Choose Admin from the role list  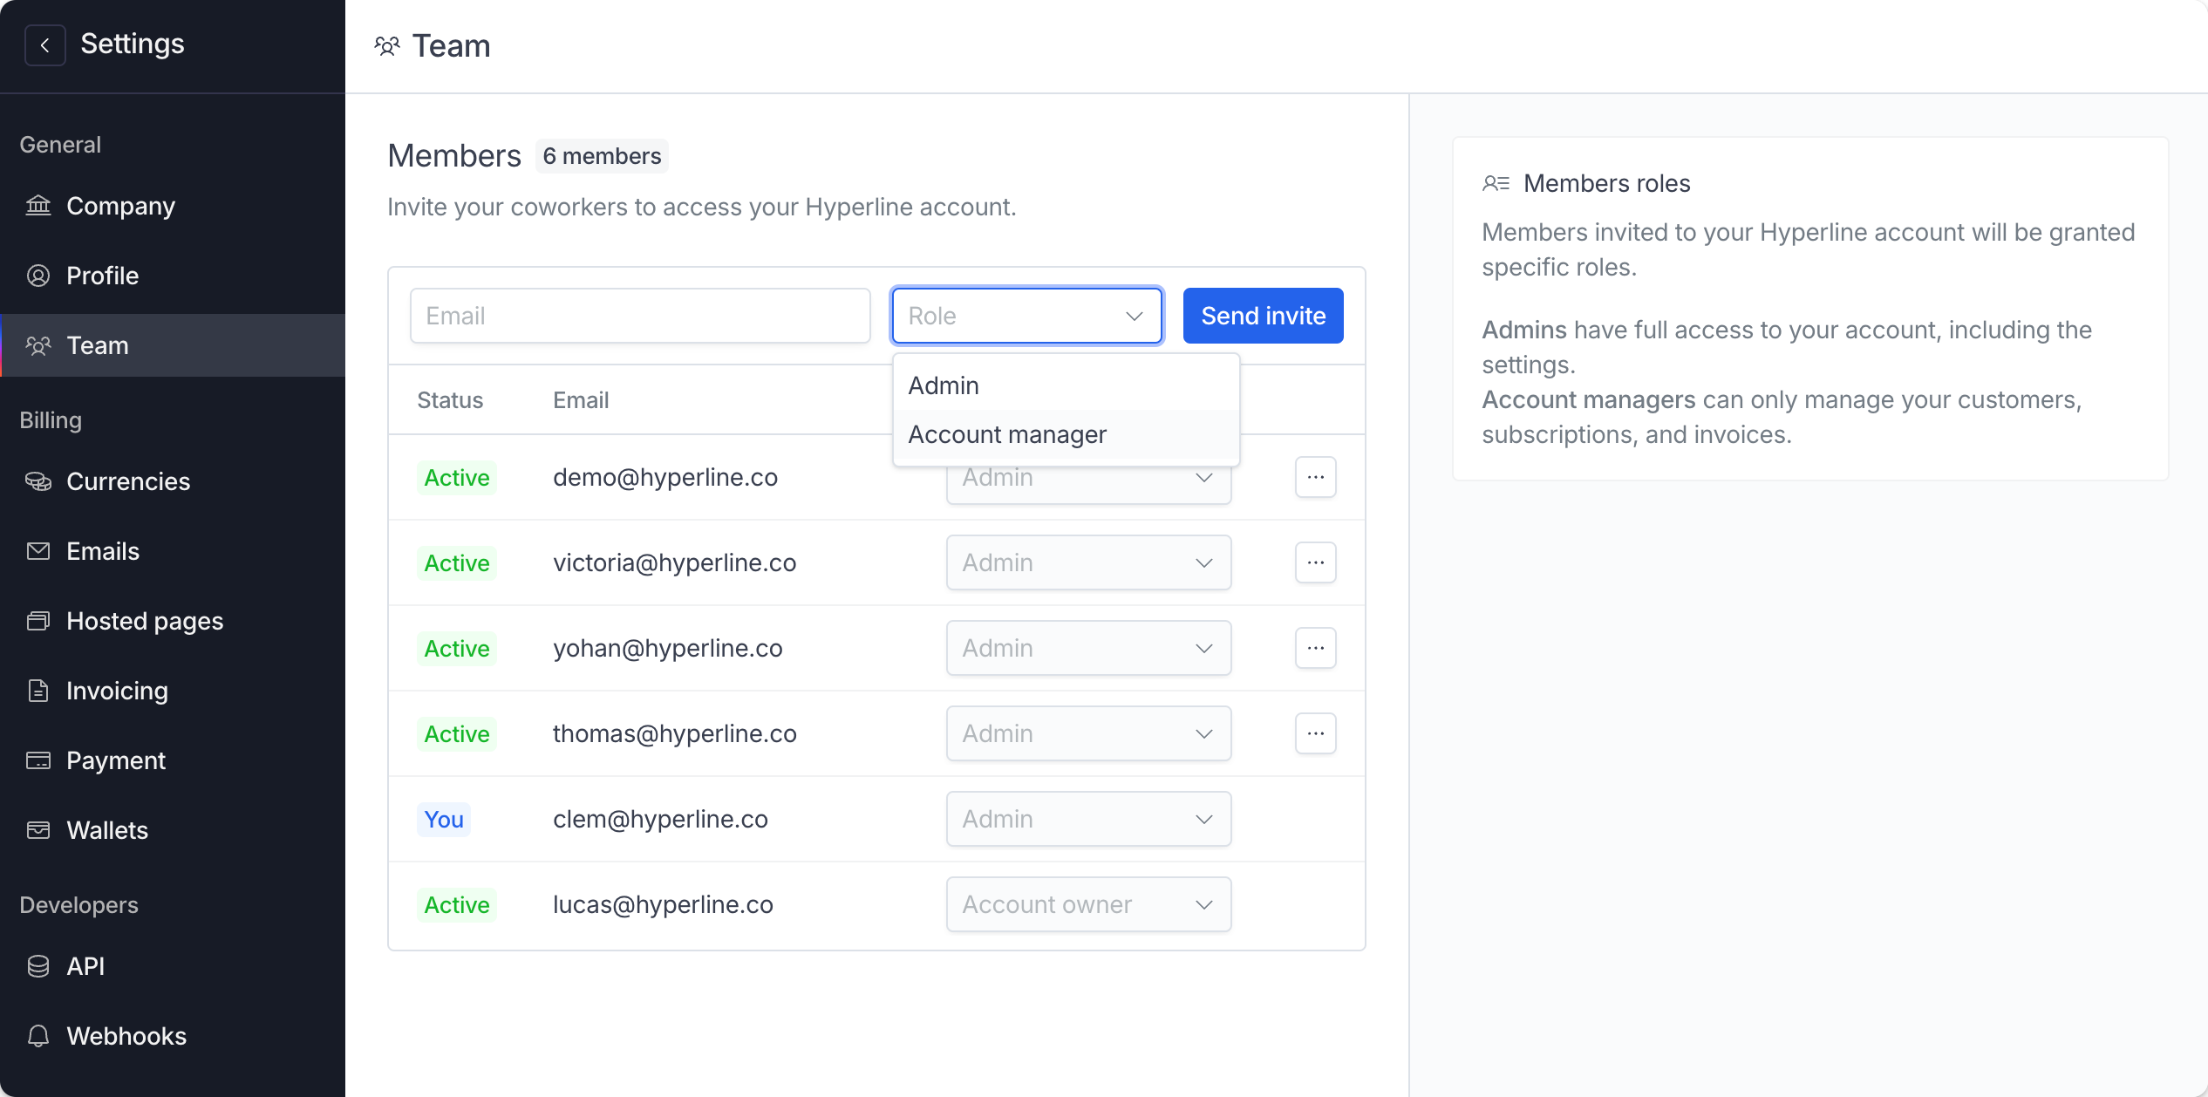(1067, 385)
